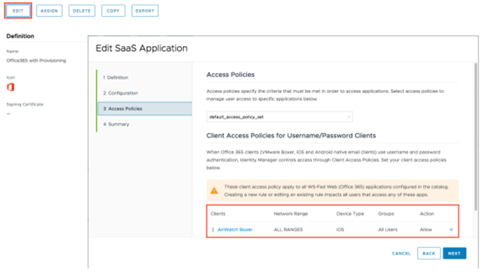Open the default_access_policy_set dropdown

280,117
